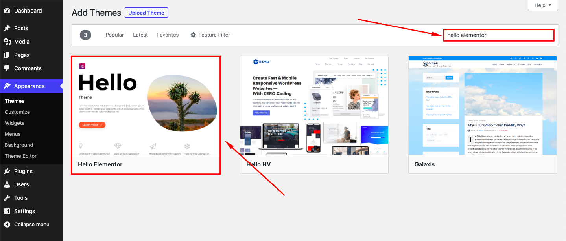Switch to the Favorites tab
This screenshot has width=566, height=241.
pyautogui.click(x=168, y=35)
